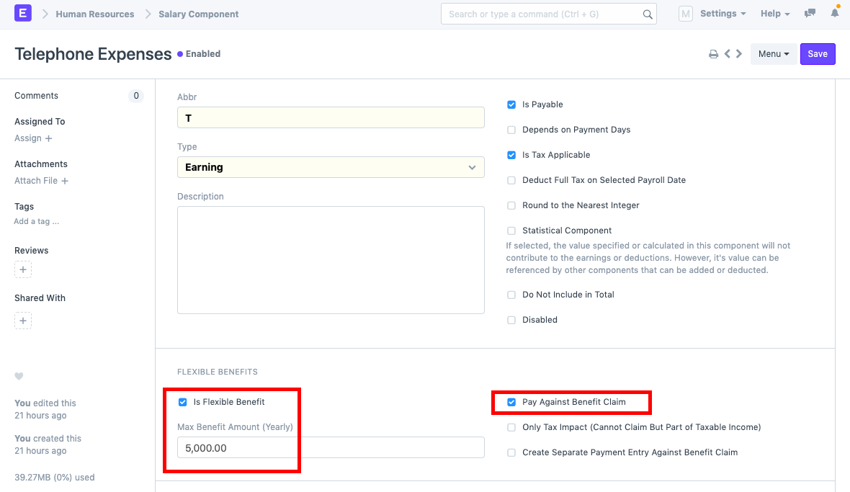
Task: Open the Help menu
Action: click(x=775, y=14)
